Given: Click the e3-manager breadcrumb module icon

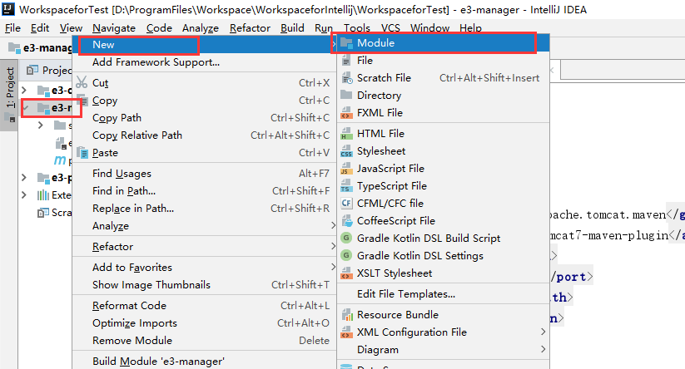Looking at the screenshot, I should [x=14, y=47].
